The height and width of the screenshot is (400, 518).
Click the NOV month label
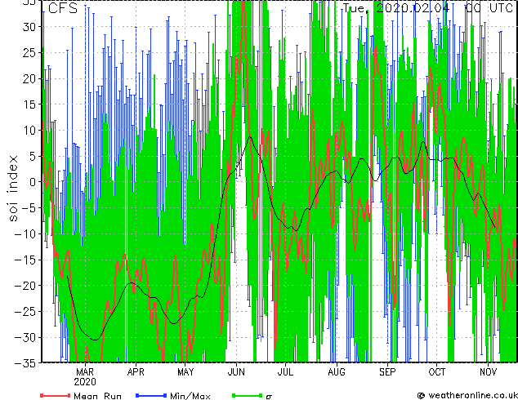click(x=488, y=372)
